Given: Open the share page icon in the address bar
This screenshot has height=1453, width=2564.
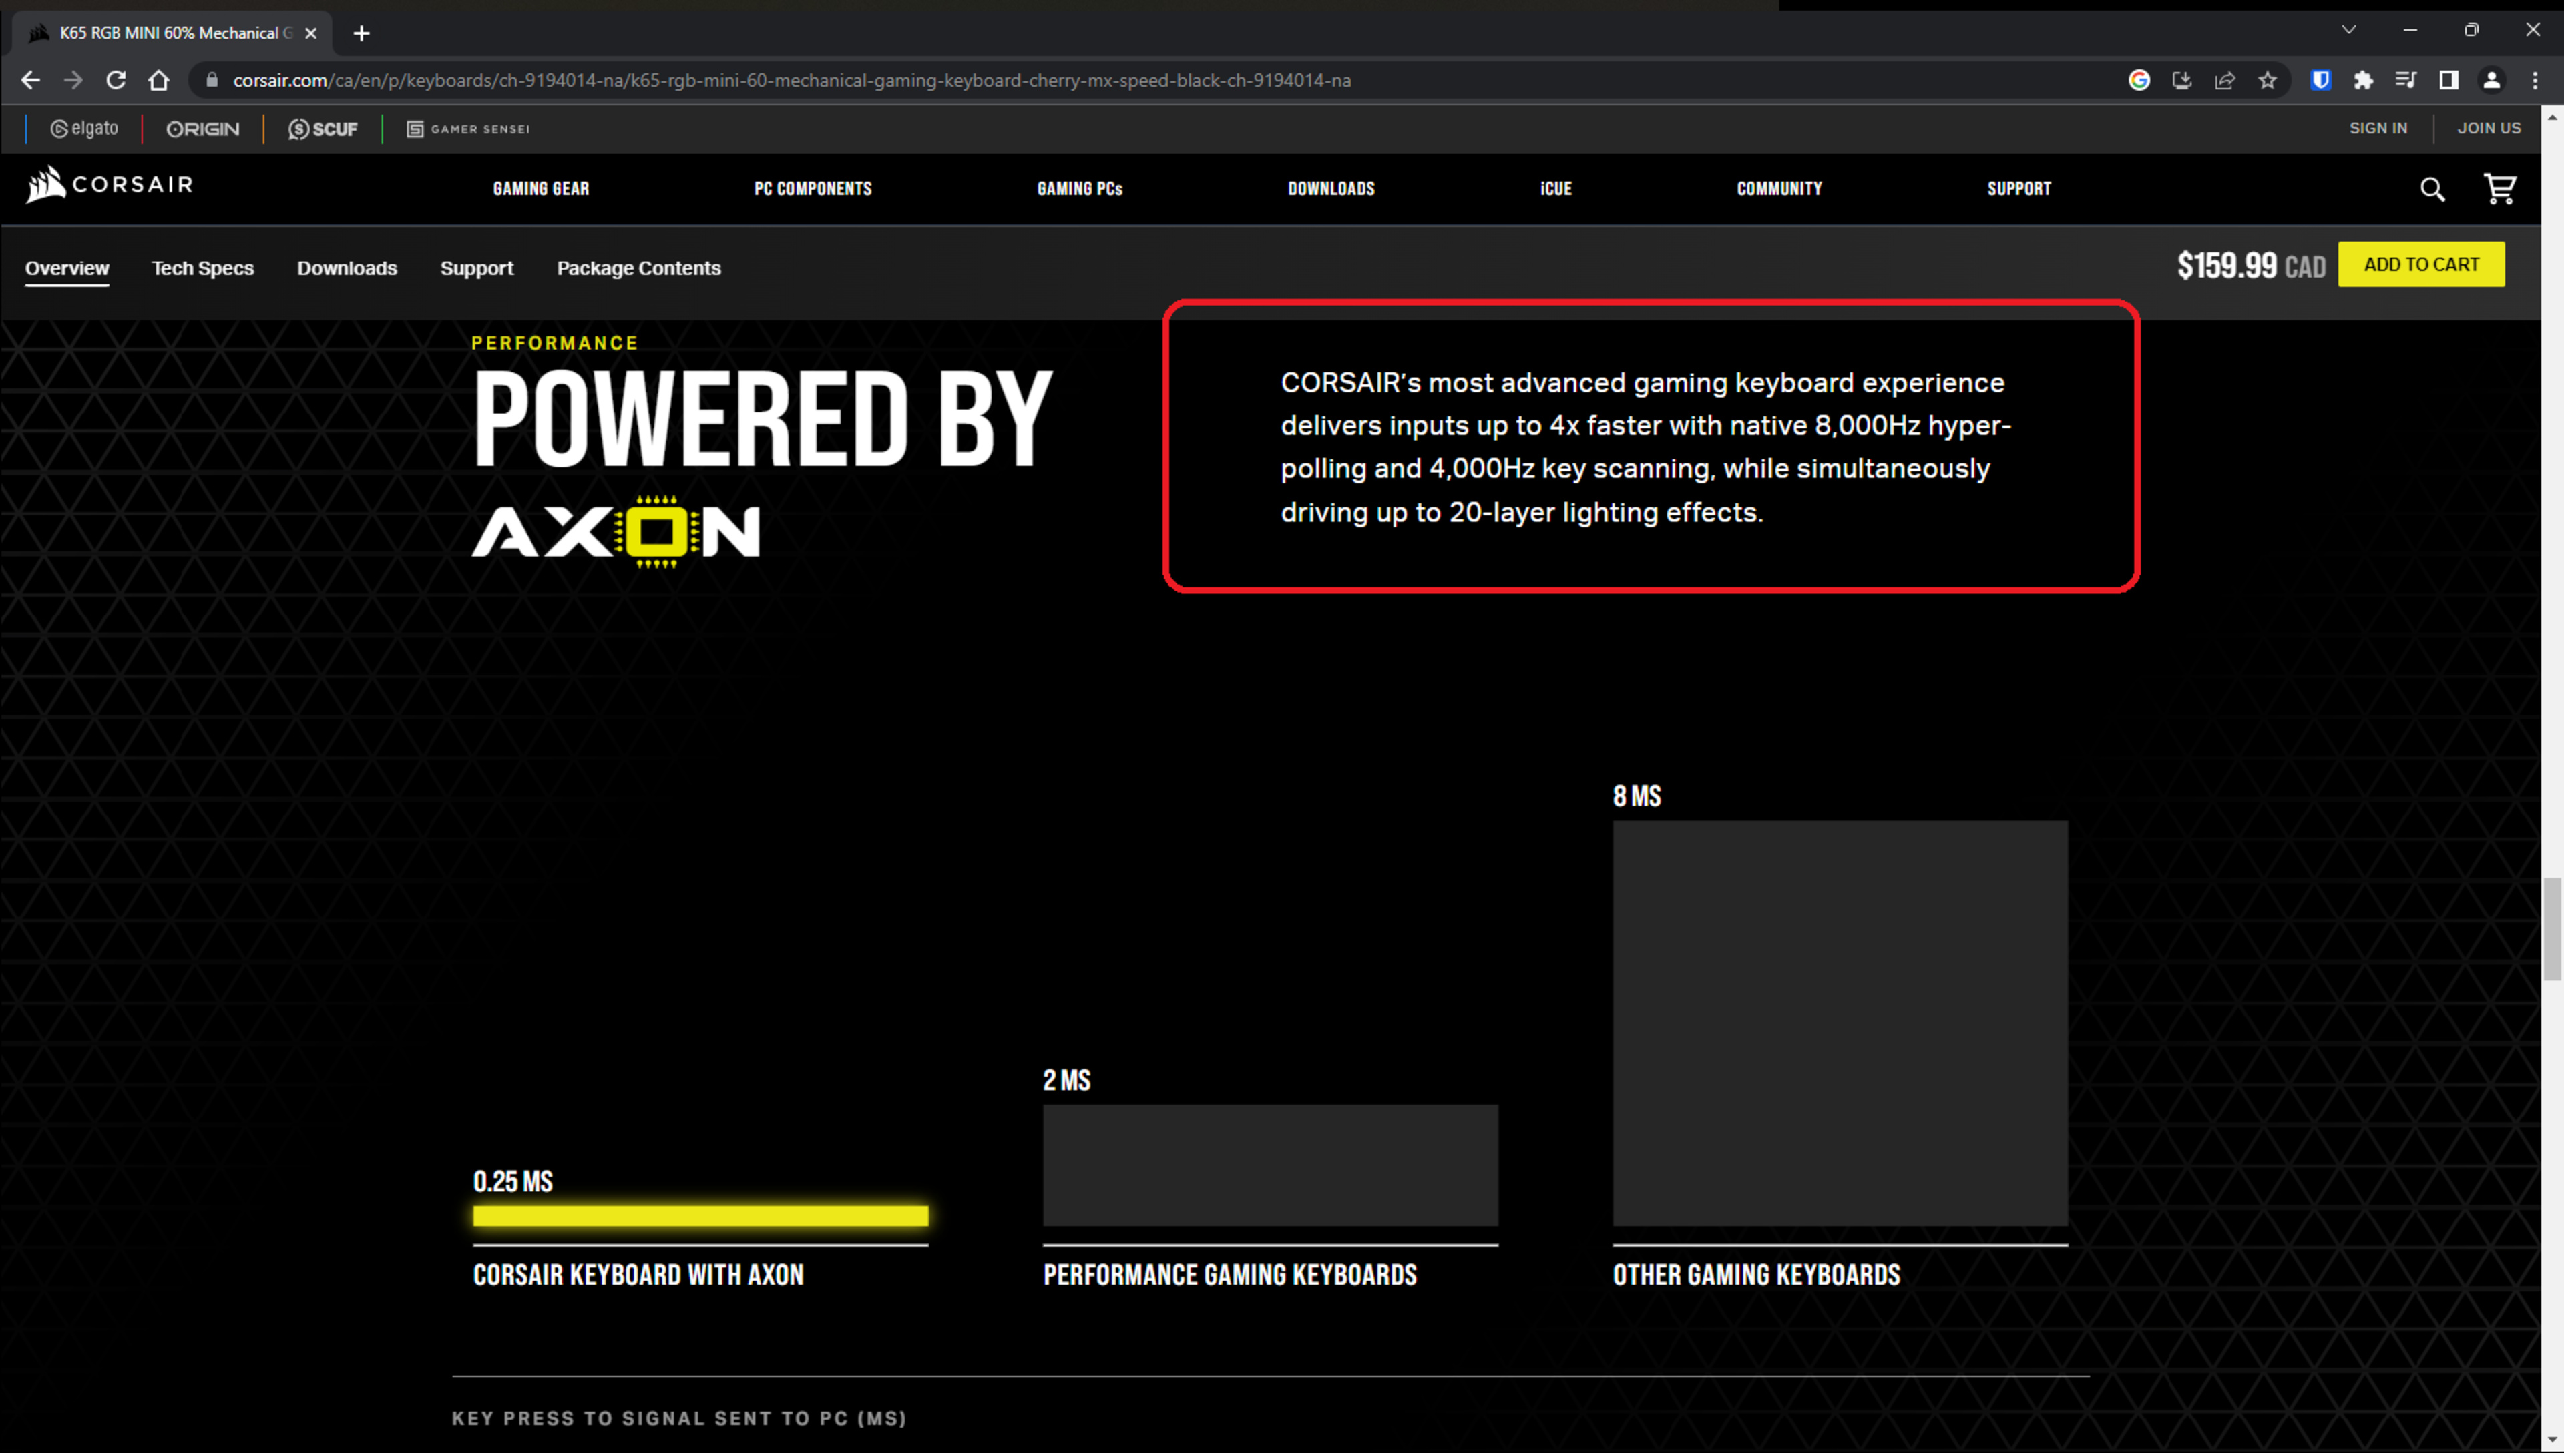Looking at the screenshot, I should (x=2225, y=81).
